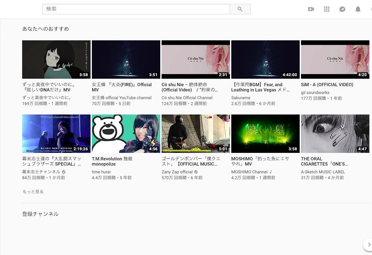Click music note beside MOSHIMO Channel
The image size is (372, 255).
(271, 172)
